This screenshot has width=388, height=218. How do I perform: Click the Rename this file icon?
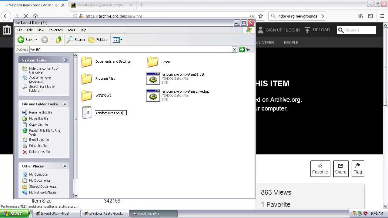[25, 112]
